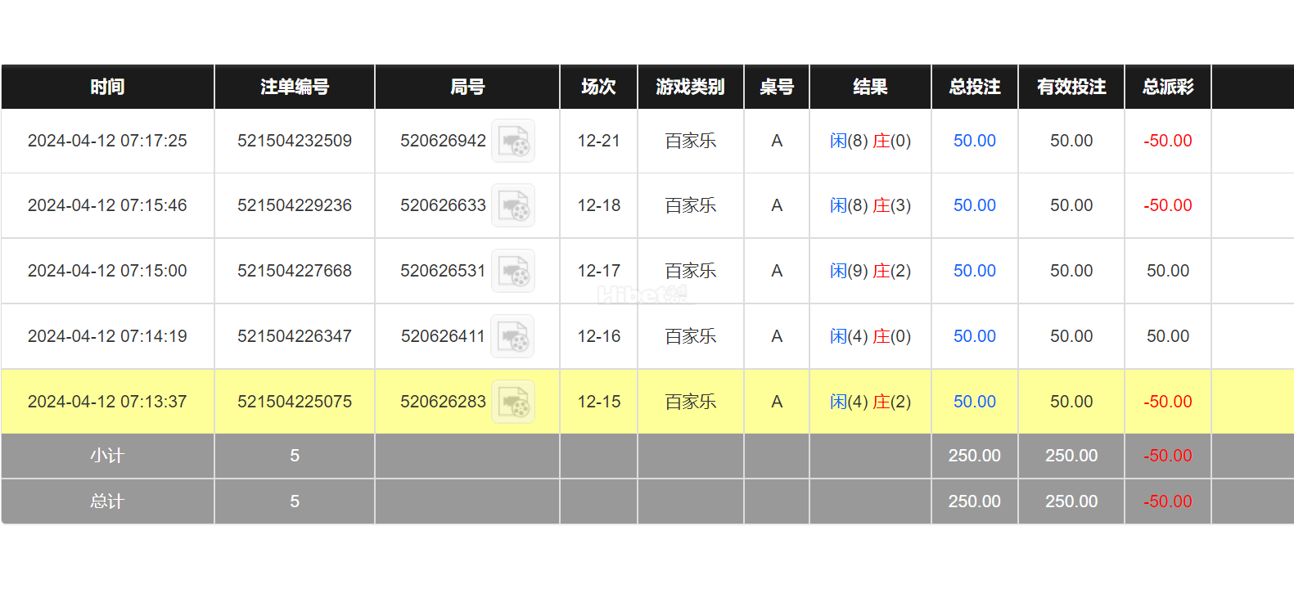Viewport: 1294px width, 589px height.
Task: Select order number 521504229236
Action: click(x=295, y=205)
